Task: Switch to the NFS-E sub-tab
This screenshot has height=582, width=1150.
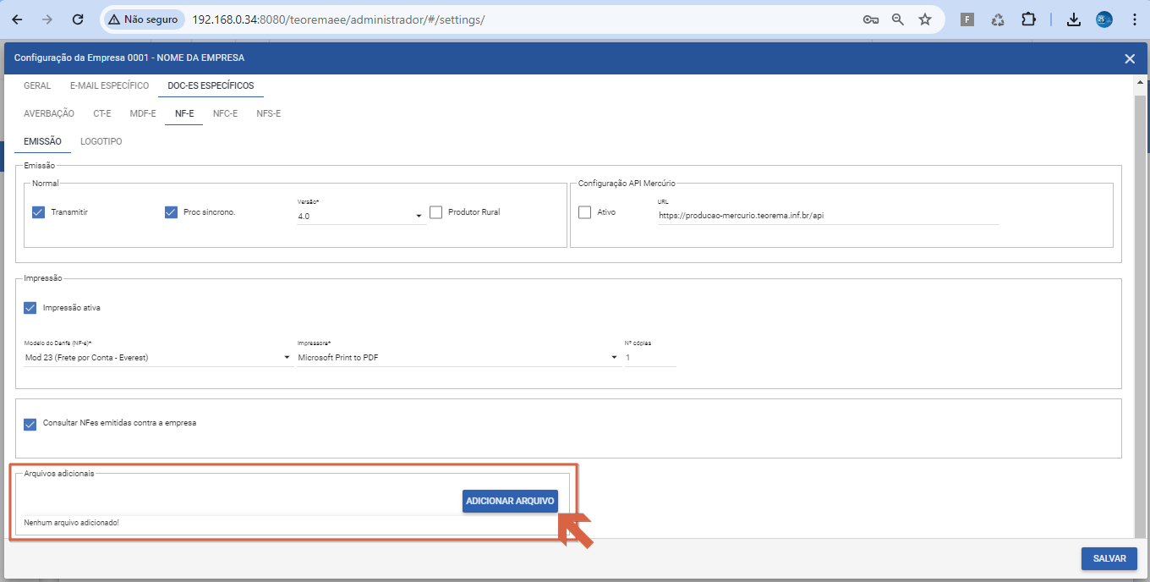Action: (269, 113)
